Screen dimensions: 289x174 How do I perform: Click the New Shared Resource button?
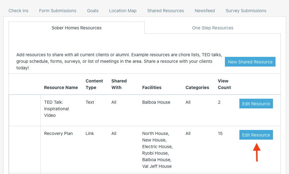(250, 62)
